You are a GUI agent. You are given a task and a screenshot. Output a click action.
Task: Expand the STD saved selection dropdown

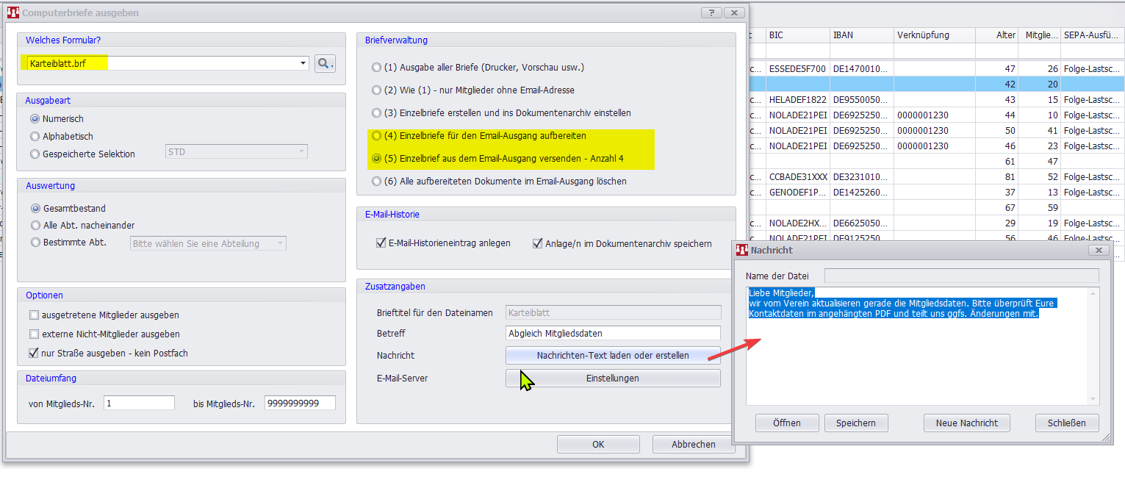(x=301, y=152)
